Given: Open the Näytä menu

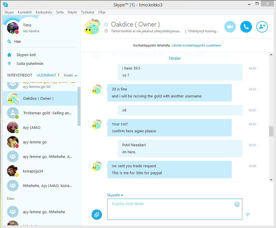Looking at the screenshot, I should 72,12.
